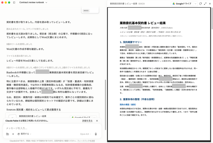Toggle the sidebar panel icon
The height and width of the screenshot is (143, 213).
pyautogui.click(x=14, y=2)
